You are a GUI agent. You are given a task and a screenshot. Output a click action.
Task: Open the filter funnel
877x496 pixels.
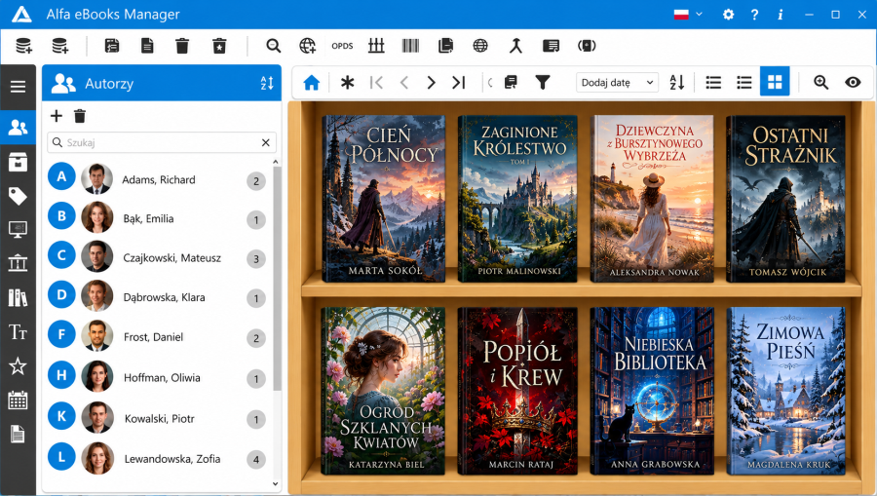tap(543, 83)
